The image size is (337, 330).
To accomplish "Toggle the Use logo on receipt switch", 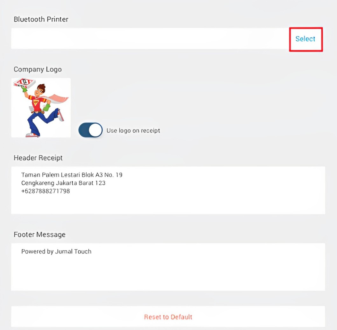I will click(90, 130).
